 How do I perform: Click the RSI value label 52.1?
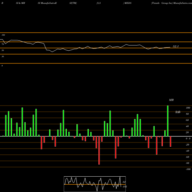coord(175,46)
